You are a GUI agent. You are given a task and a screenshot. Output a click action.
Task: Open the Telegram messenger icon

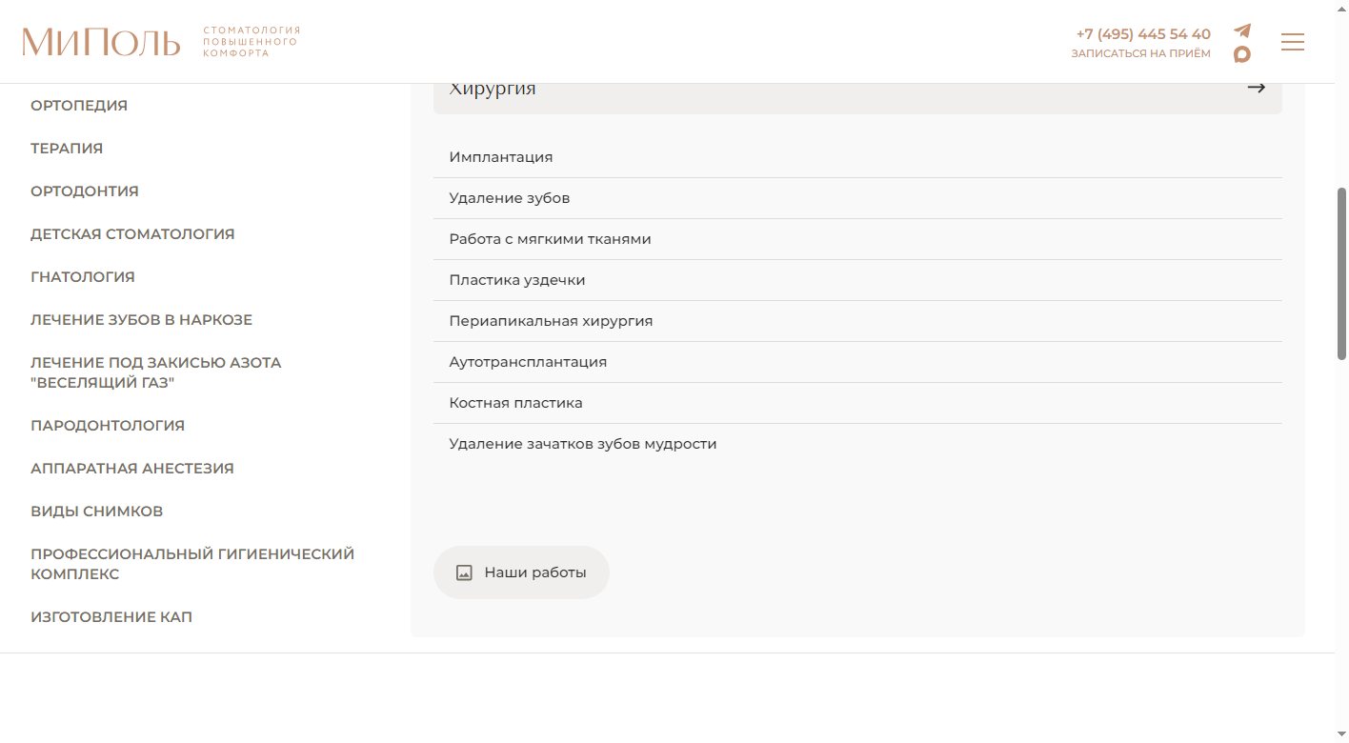(x=1242, y=30)
